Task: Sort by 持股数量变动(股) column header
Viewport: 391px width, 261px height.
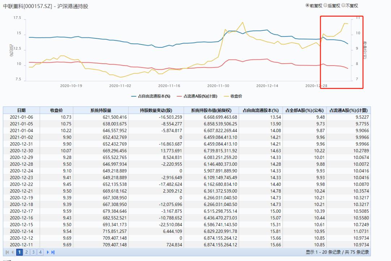Action: tap(156, 110)
